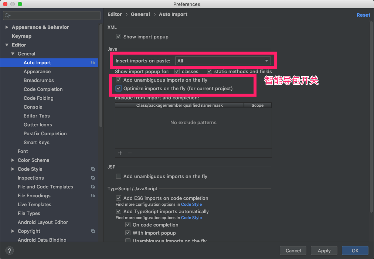Open Android Layout Editor settings
The width and height of the screenshot is (374, 259).
pos(43,222)
